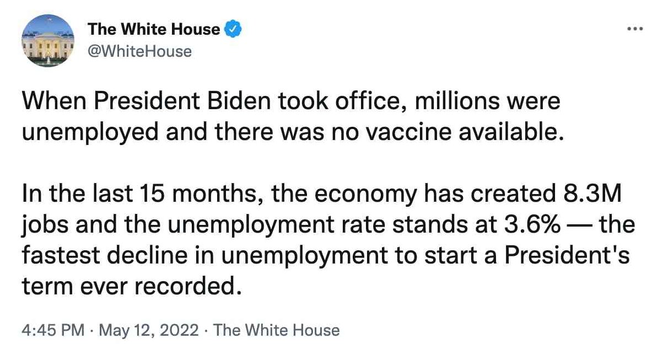Click the word "unemployed" in first paragraph

[x=90, y=133]
